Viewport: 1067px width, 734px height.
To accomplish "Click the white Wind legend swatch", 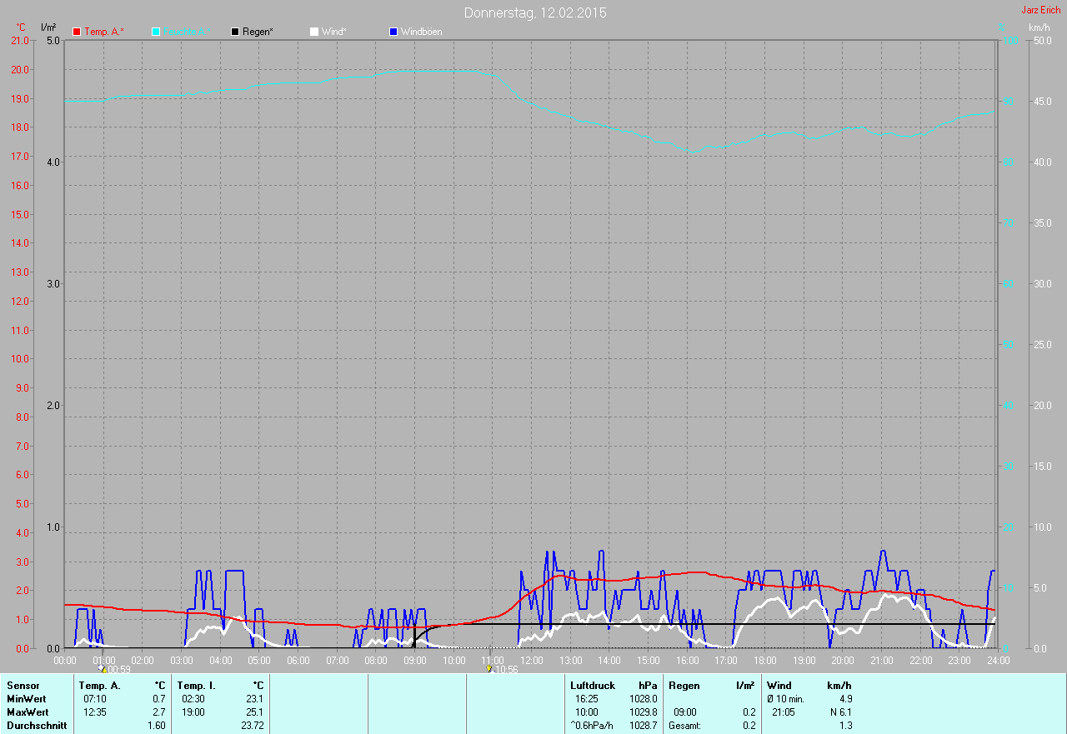I will (314, 32).
